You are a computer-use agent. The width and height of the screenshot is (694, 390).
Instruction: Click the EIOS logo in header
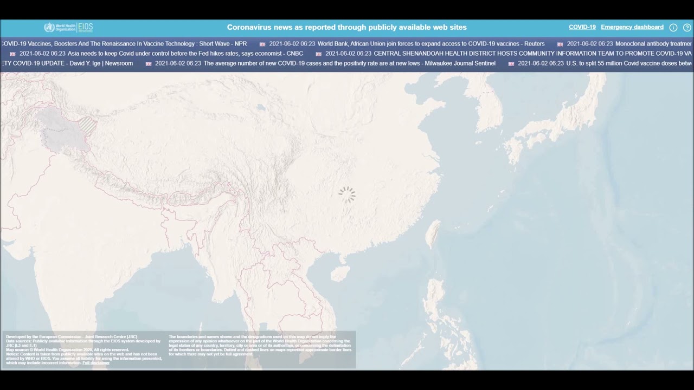86,28
